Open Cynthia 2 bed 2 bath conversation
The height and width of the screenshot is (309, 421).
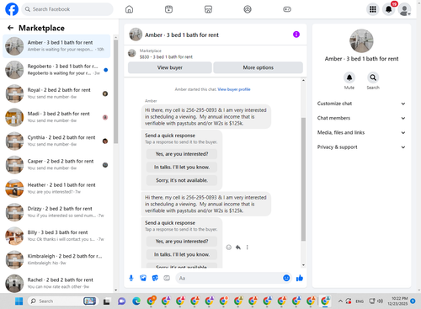click(x=56, y=141)
